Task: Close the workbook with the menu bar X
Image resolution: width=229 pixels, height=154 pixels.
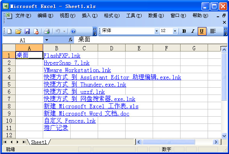Action: point(224,22)
